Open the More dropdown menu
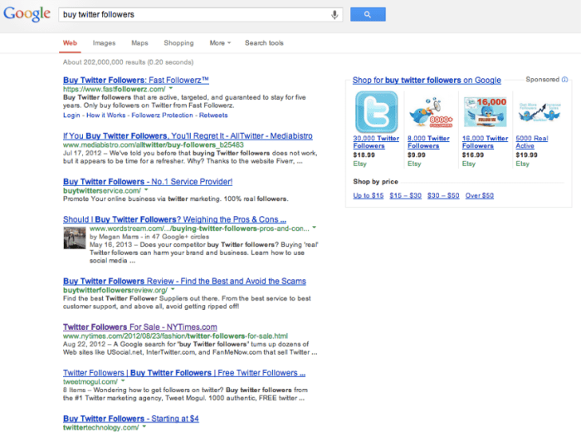This screenshot has height=432, width=581. click(220, 43)
